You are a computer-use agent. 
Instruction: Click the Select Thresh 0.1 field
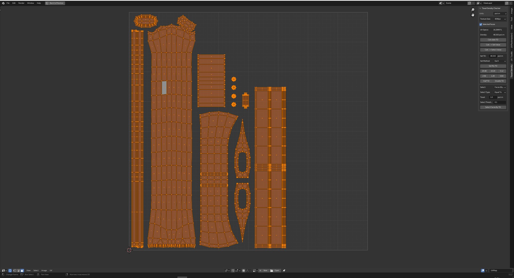(500, 102)
